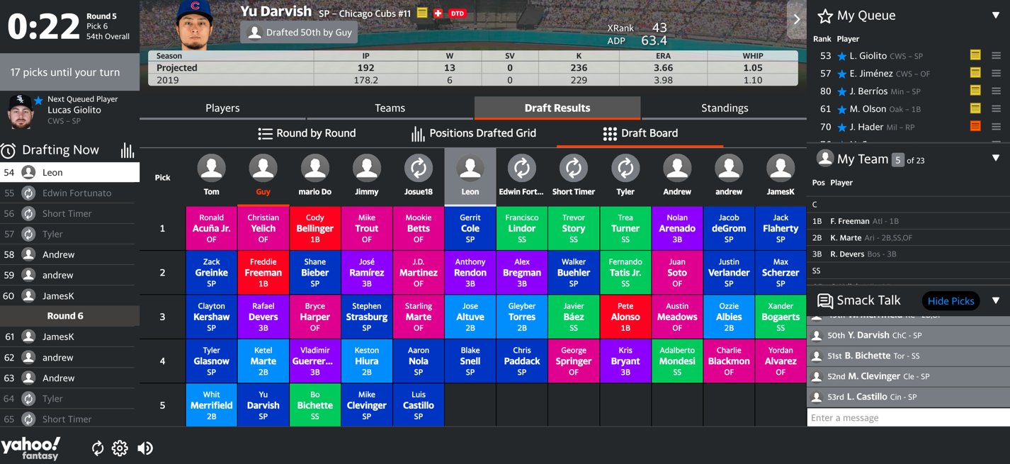Viewport: 1010px width, 464px height.
Task: Toggle the queue star for E. Jiménez
Action: click(841, 74)
